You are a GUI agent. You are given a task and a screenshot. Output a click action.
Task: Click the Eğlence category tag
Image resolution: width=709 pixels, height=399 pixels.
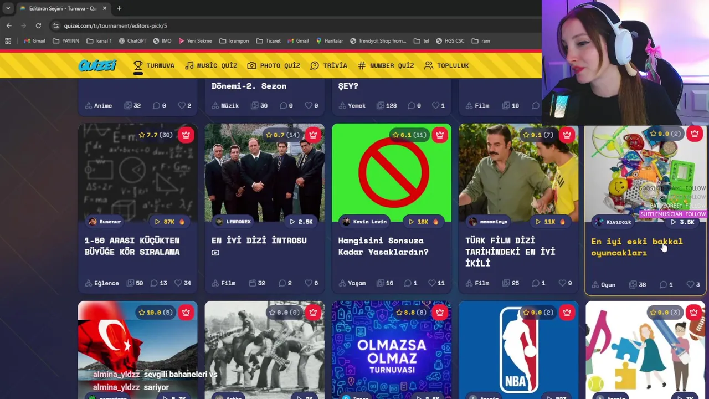pyautogui.click(x=102, y=283)
